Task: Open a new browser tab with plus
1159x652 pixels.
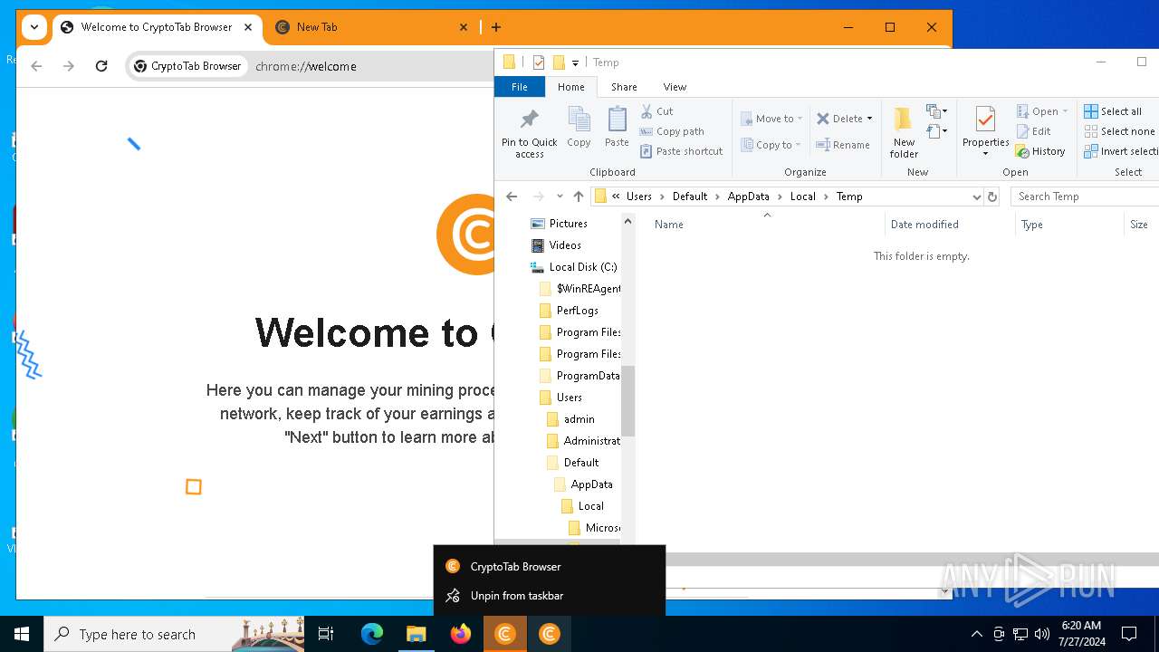Action: click(x=496, y=27)
